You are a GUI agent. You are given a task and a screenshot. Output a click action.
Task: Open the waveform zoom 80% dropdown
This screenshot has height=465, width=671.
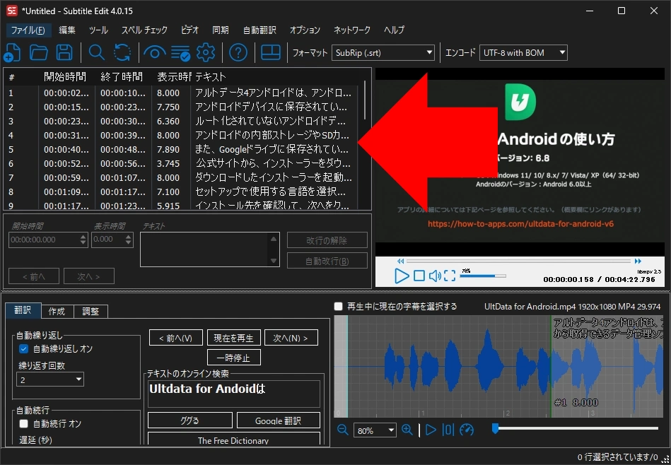pos(375,430)
